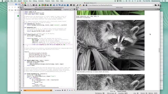
Task: Expand the working directory path dropdown
Action: [153, 5]
